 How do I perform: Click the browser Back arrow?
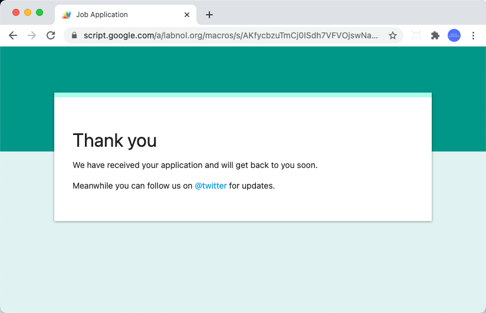[x=13, y=35]
